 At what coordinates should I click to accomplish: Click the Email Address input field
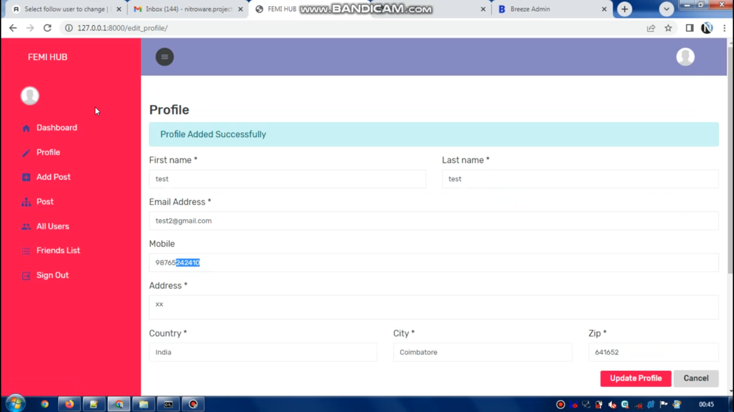click(434, 221)
